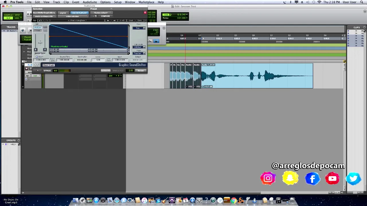Click the speaker preview button in SoundShifter
Viewport: 367px width, 206px height.
38,71
